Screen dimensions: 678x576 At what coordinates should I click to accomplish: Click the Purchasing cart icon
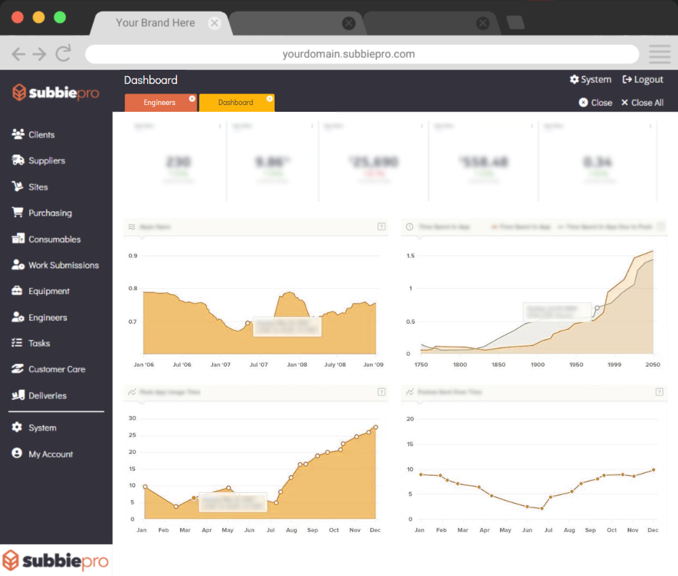point(18,213)
